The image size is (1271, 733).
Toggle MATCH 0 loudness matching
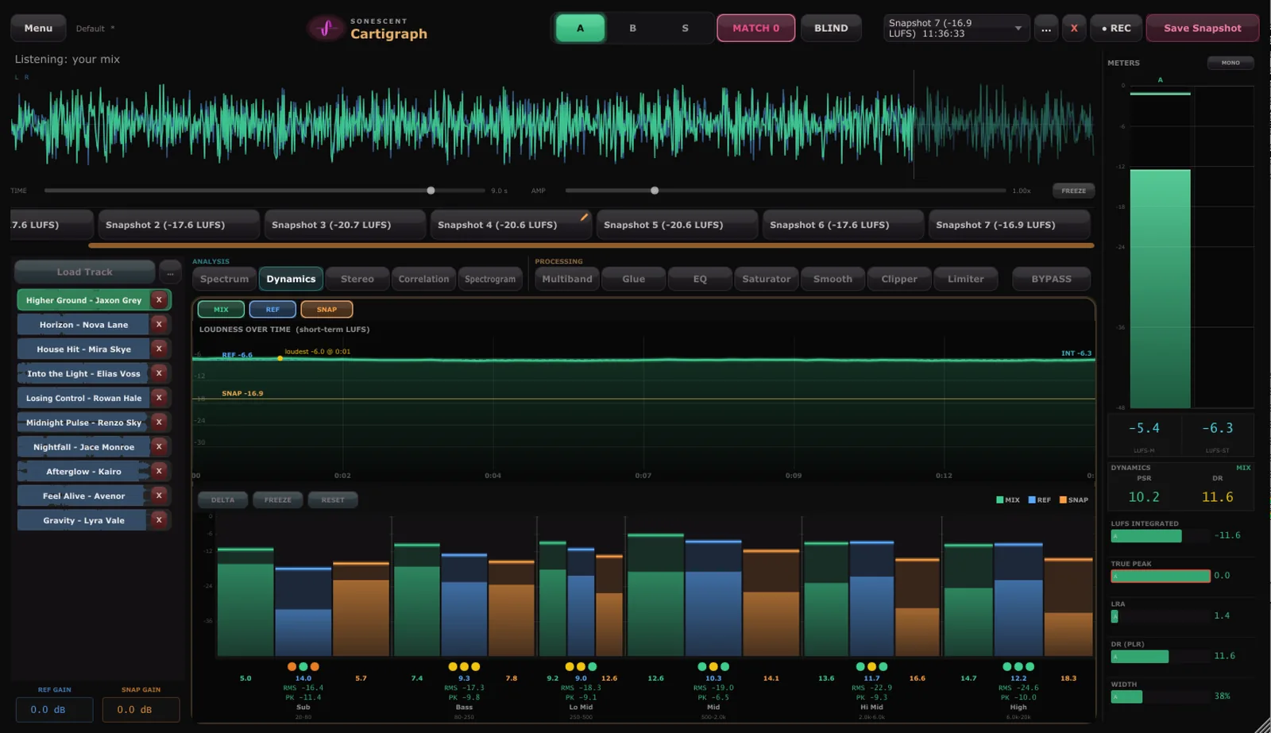pyautogui.click(x=755, y=28)
